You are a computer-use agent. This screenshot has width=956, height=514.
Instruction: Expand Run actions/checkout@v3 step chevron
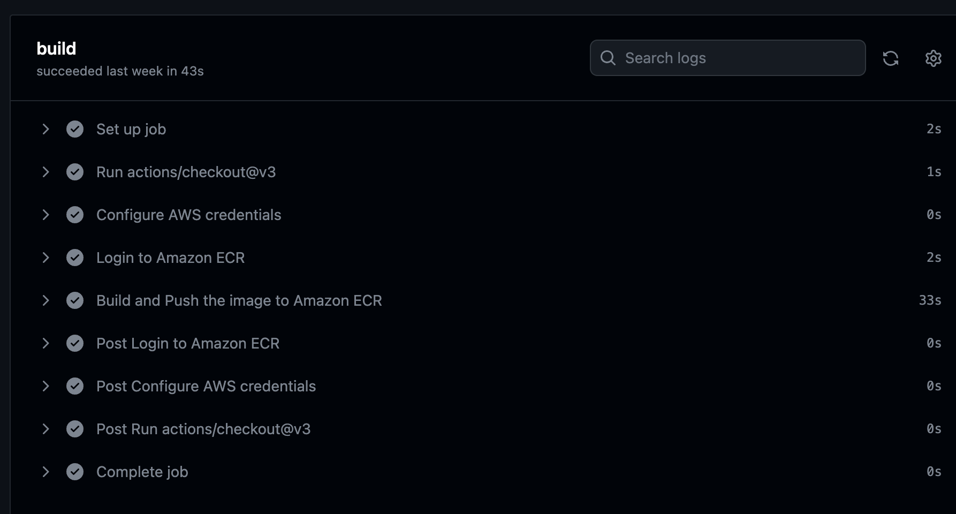45,172
